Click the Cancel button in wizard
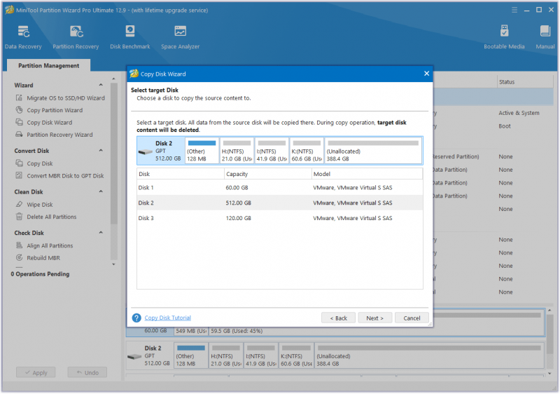This screenshot has height=394, width=560. click(x=412, y=318)
